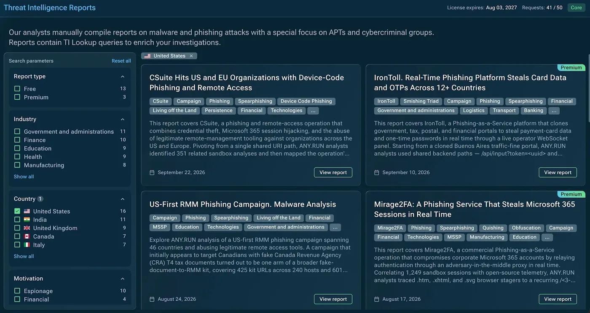Image resolution: width=590 pixels, height=313 pixels.
Task: Click calendar icon beside August 17, 2026
Action: tap(377, 299)
